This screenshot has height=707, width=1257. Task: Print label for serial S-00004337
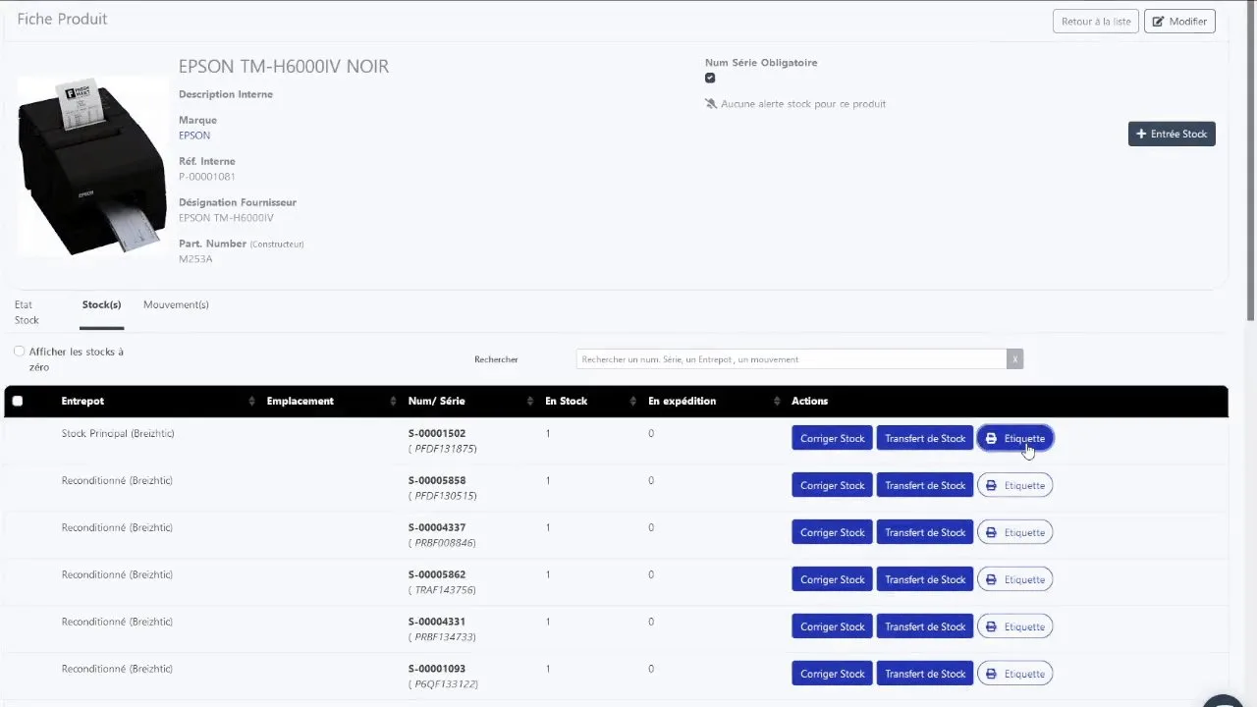[1014, 532]
